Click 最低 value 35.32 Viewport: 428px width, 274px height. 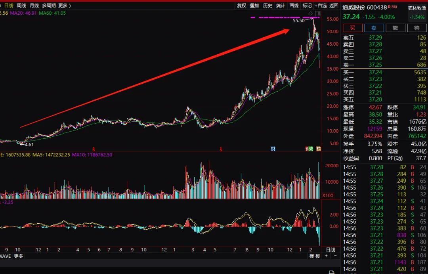375,122
